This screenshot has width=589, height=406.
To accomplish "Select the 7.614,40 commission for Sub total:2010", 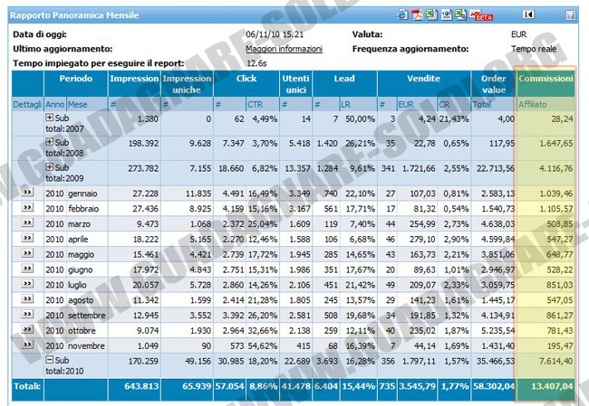I will pos(556,361).
